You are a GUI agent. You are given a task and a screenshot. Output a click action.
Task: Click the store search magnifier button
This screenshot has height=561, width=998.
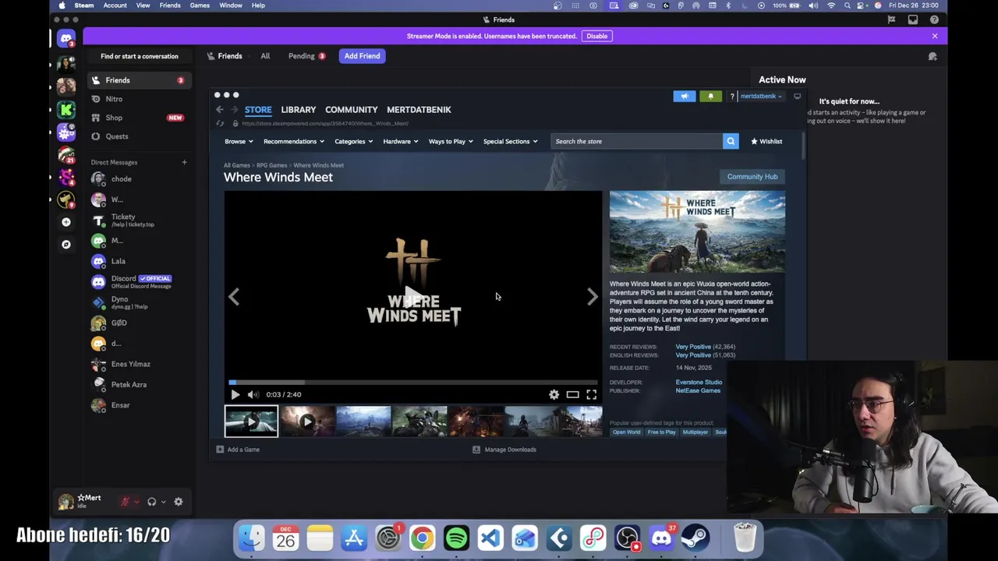[731, 141]
